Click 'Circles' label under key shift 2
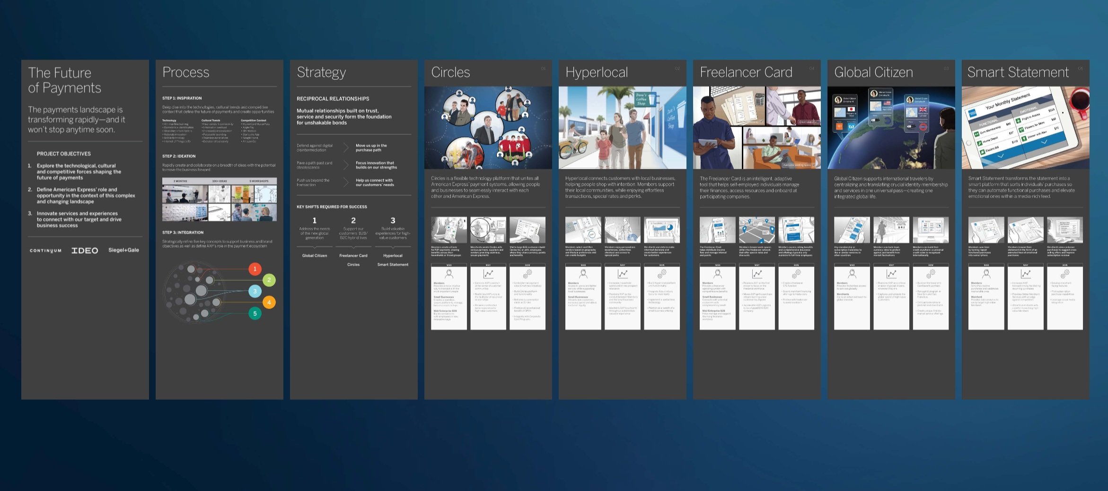This screenshot has width=1108, height=491. pos(353,265)
